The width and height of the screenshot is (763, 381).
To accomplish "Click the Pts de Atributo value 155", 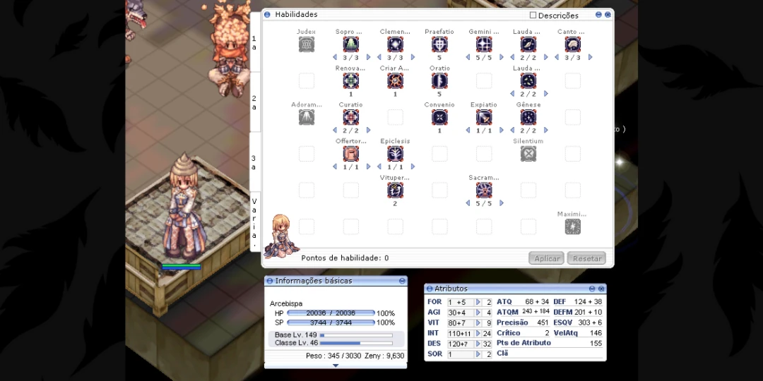I will point(596,343).
